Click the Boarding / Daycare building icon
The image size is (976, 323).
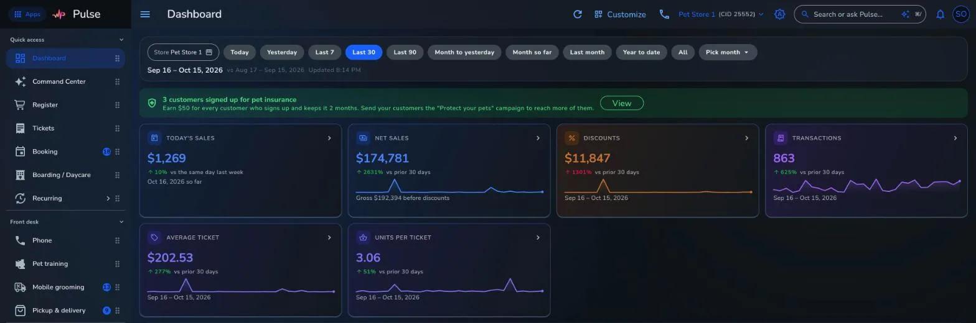pos(20,175)
